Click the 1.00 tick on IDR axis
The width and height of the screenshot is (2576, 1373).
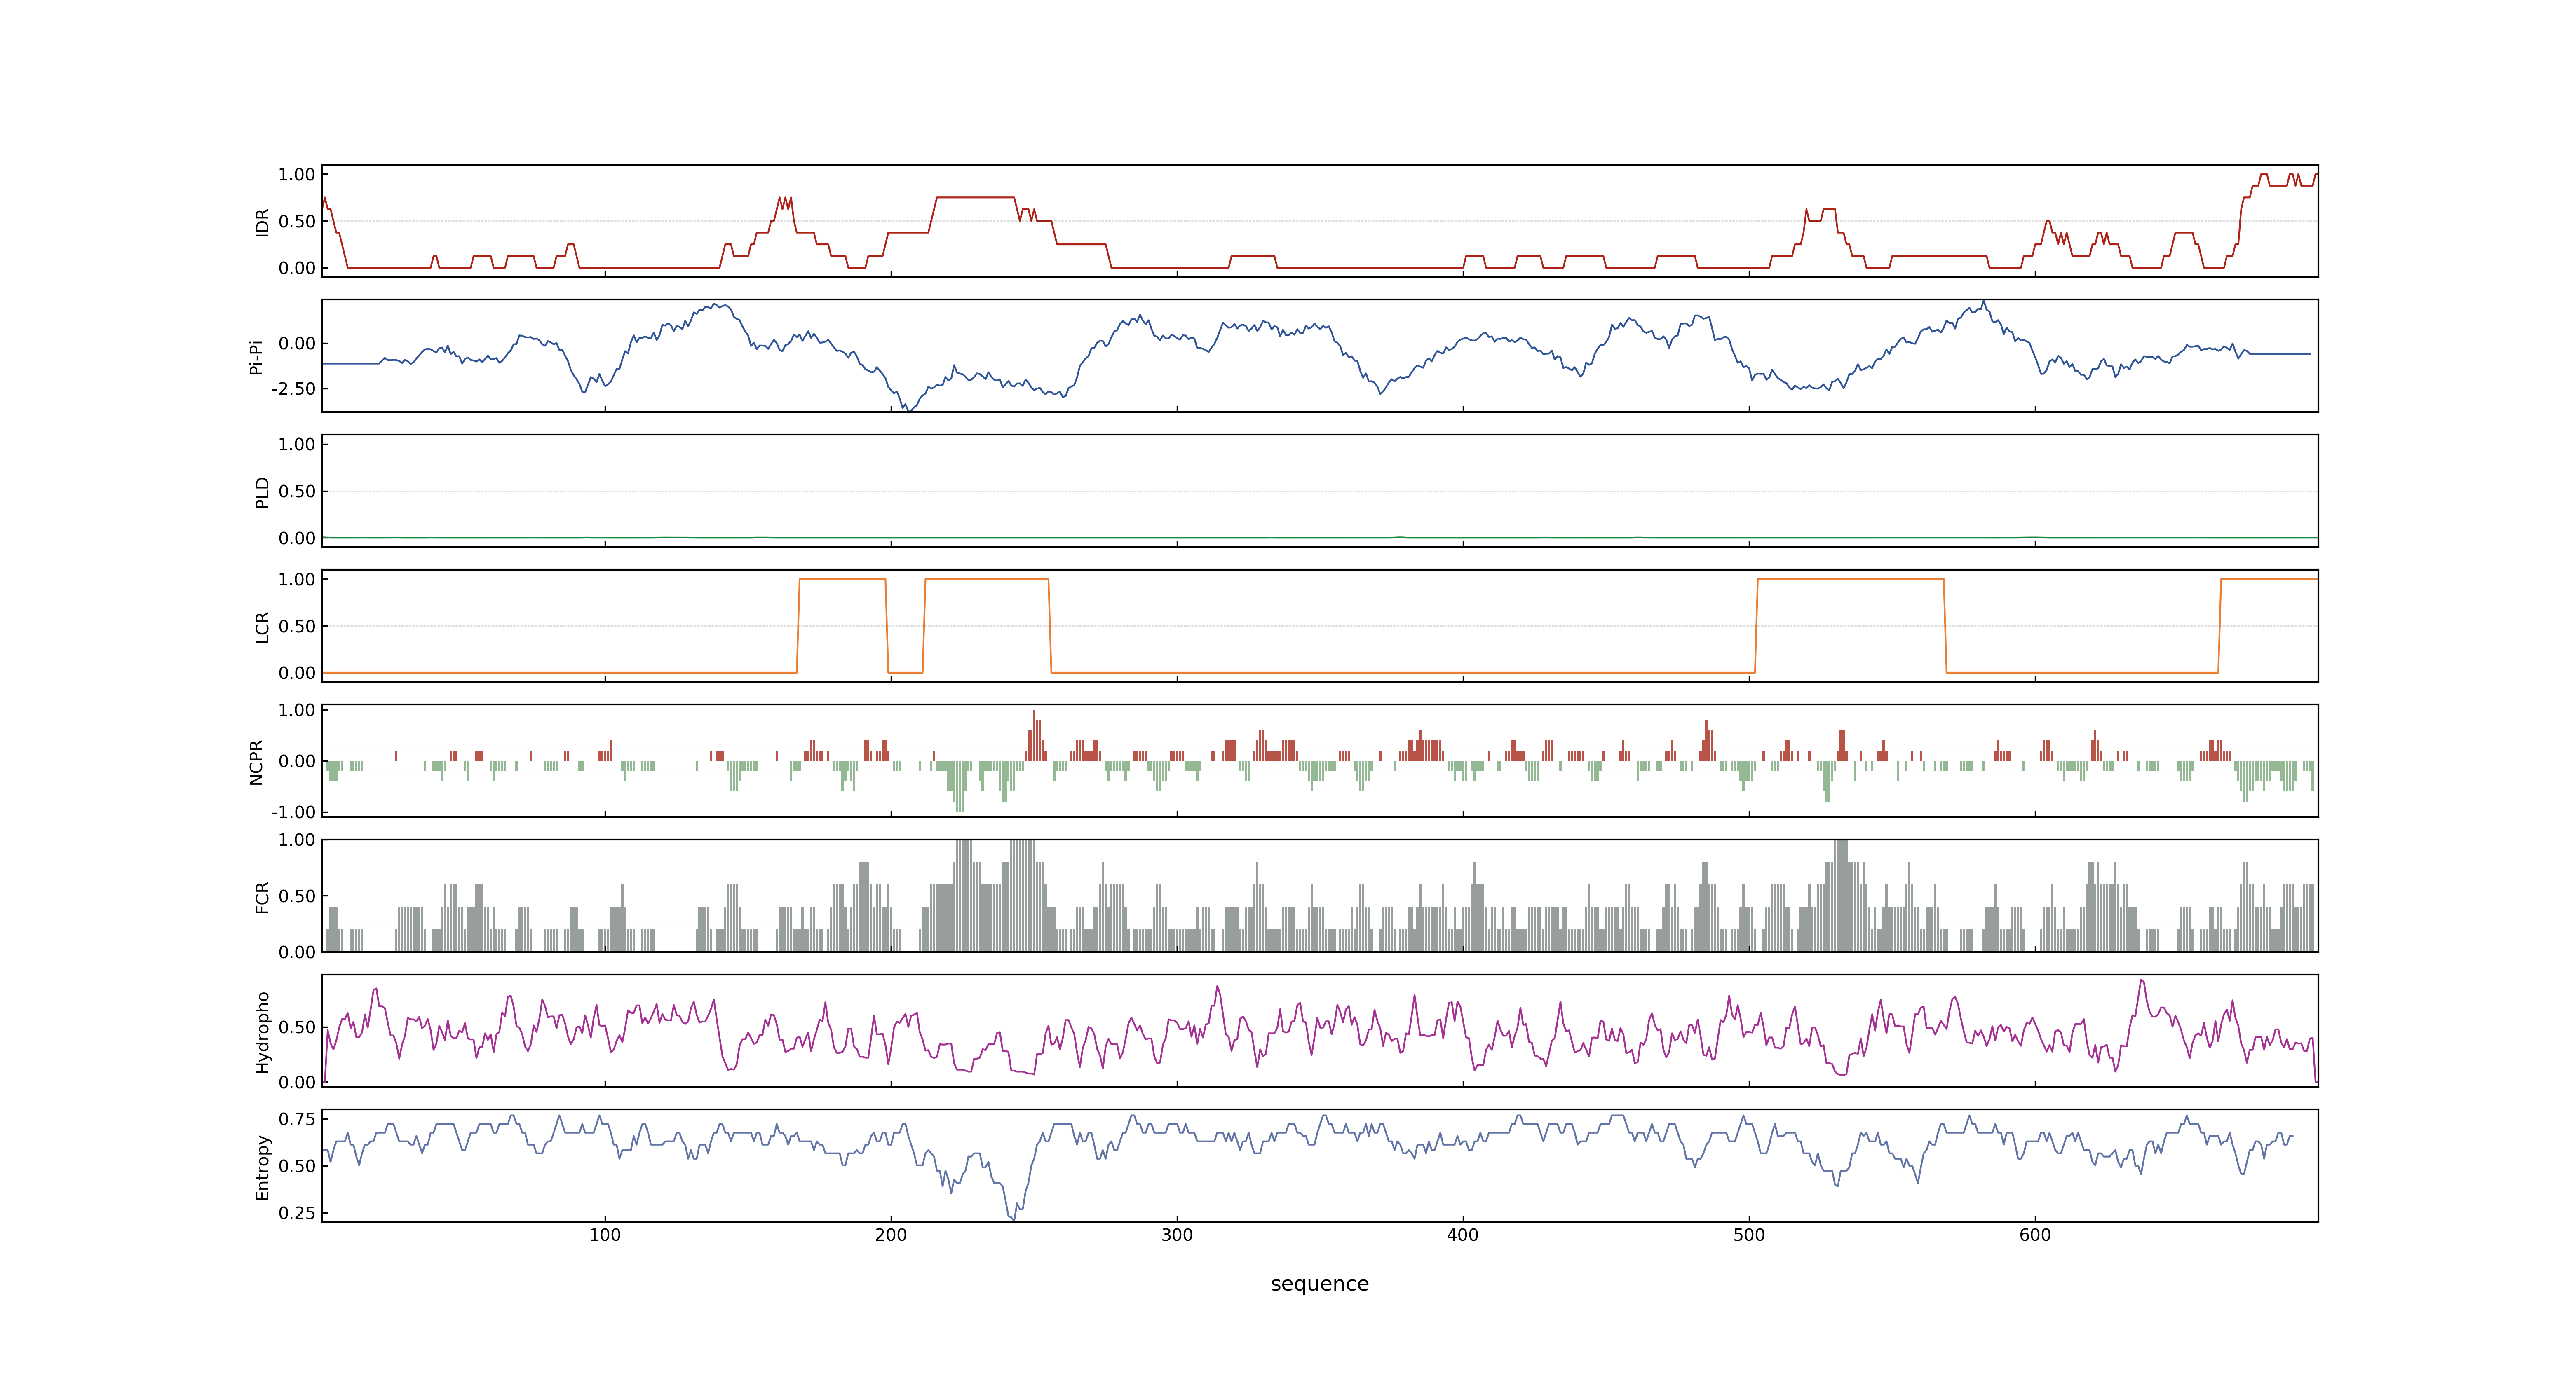tap(297, 175)
